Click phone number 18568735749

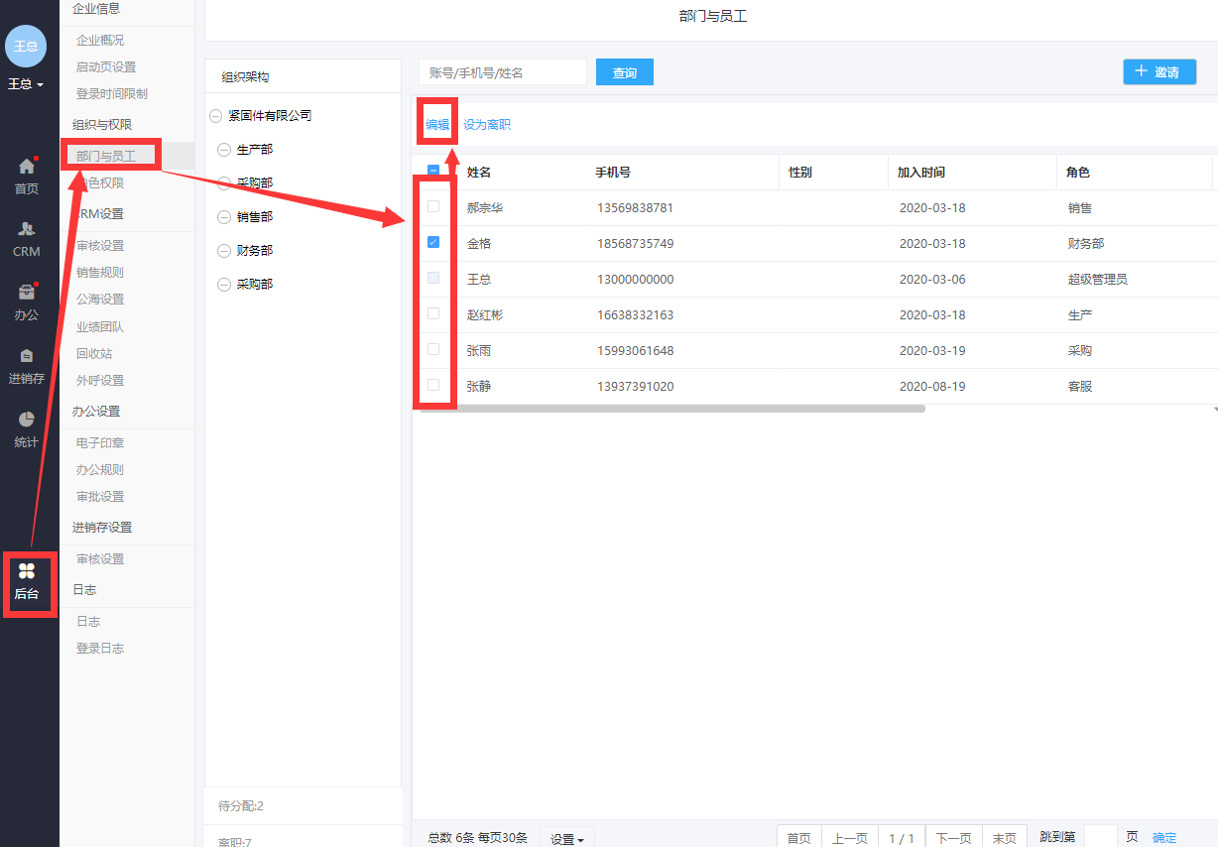[635, 244]
